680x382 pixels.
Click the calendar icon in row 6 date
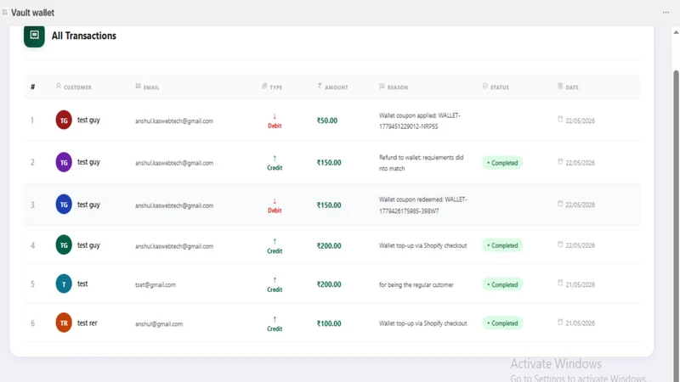point(560,322)
